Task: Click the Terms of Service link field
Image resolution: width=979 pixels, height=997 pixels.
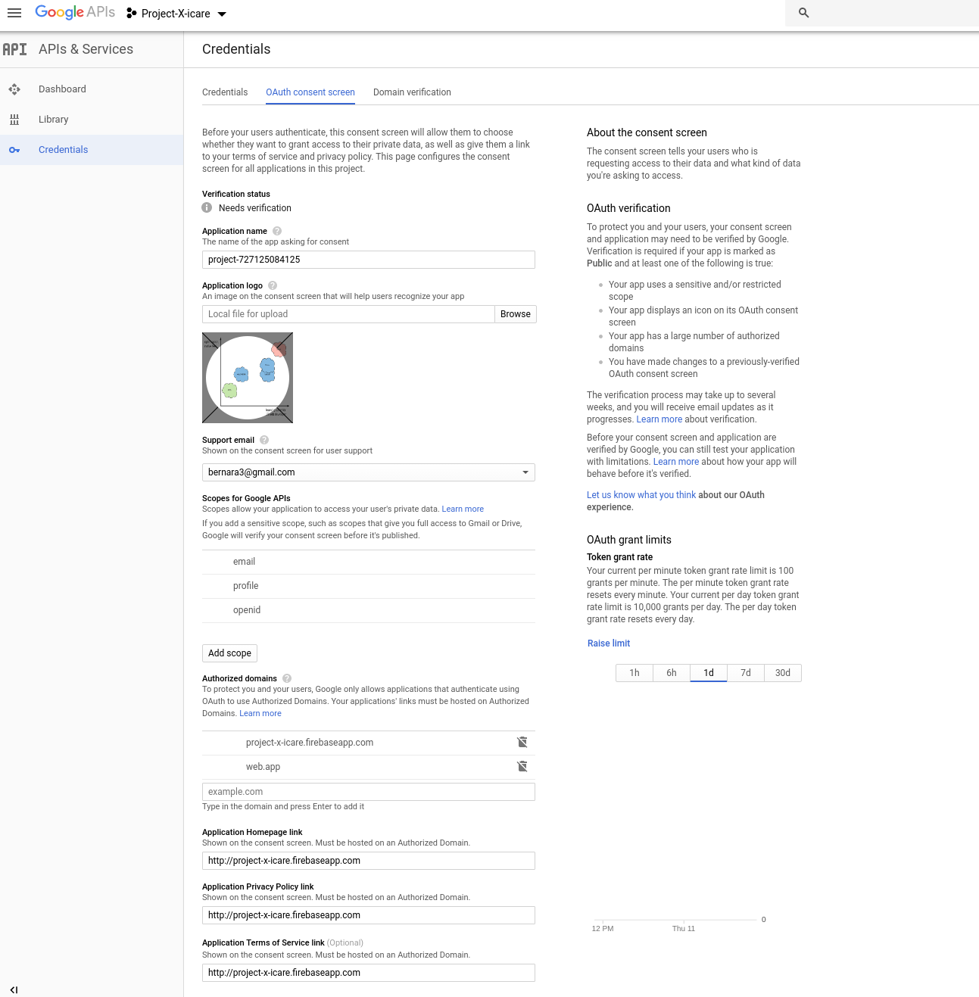Action: (369, 973)
